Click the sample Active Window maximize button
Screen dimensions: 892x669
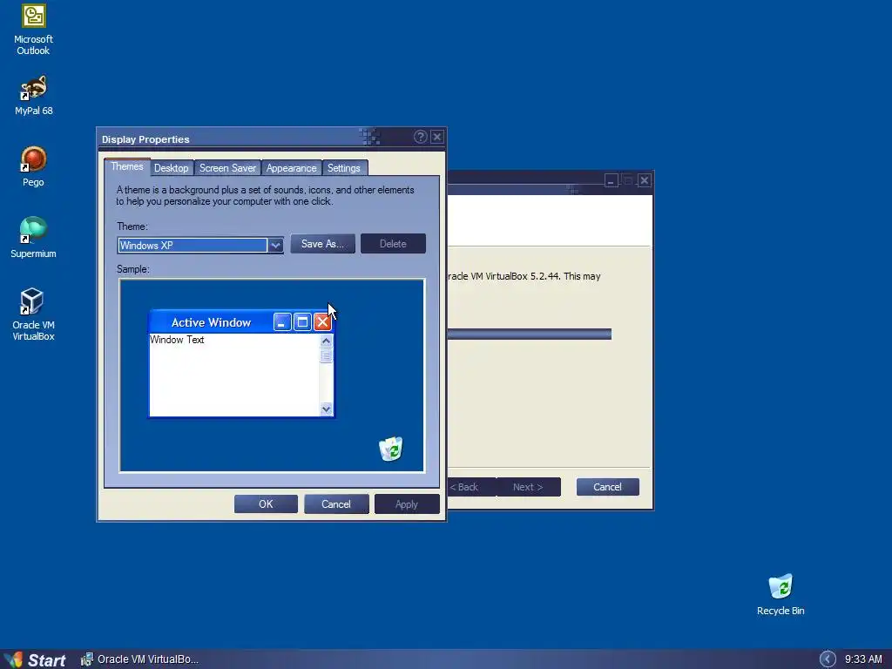[302, 322]
